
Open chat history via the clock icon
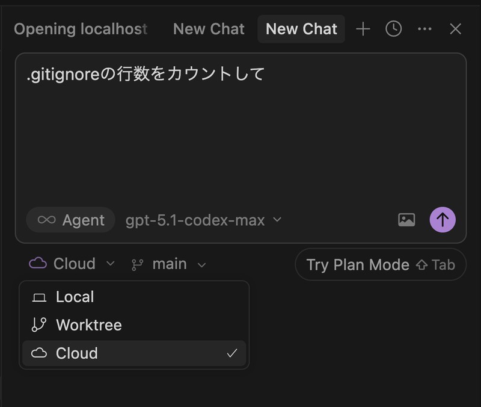393,29
